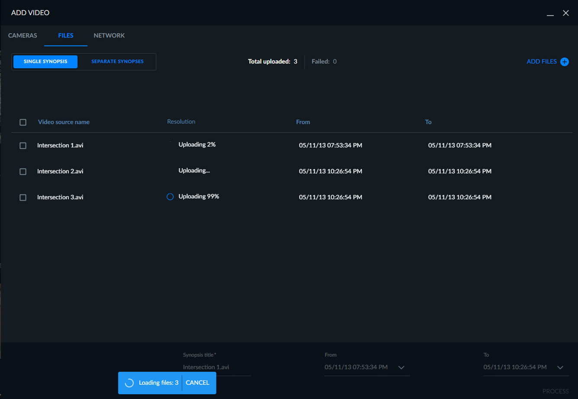The image size is (578, 399).
Task: Switch to the Cameras tab
Action: [22, 35]
